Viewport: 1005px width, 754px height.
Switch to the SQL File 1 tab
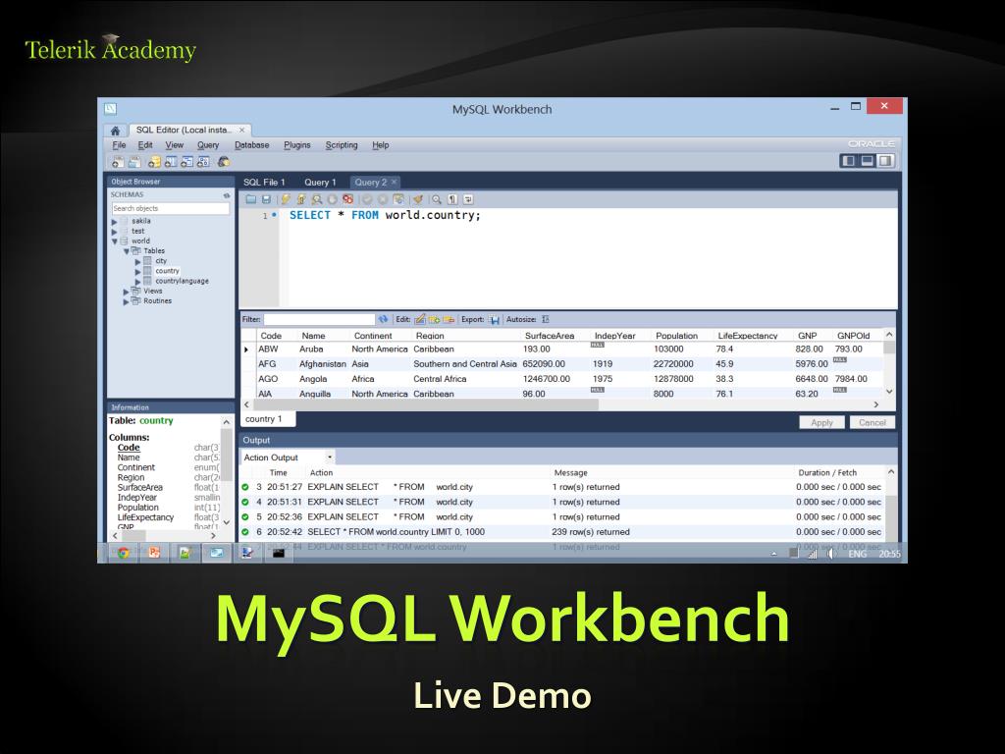click(264, 182)
